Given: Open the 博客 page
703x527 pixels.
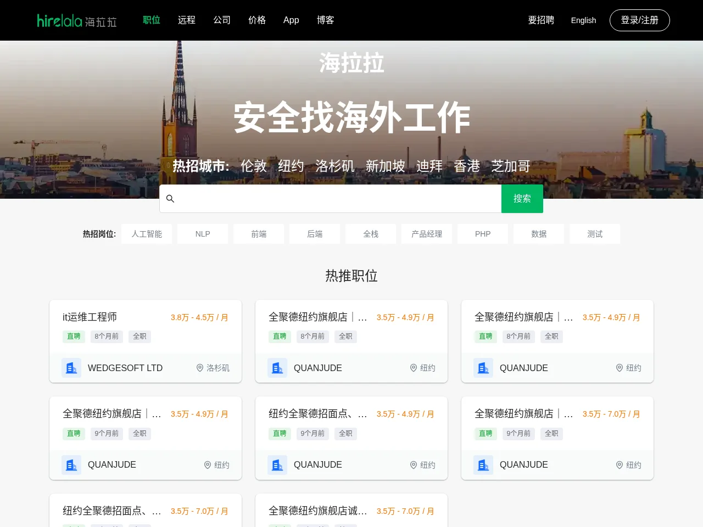Looking at the screenshot, I should [x=326, y=20].
